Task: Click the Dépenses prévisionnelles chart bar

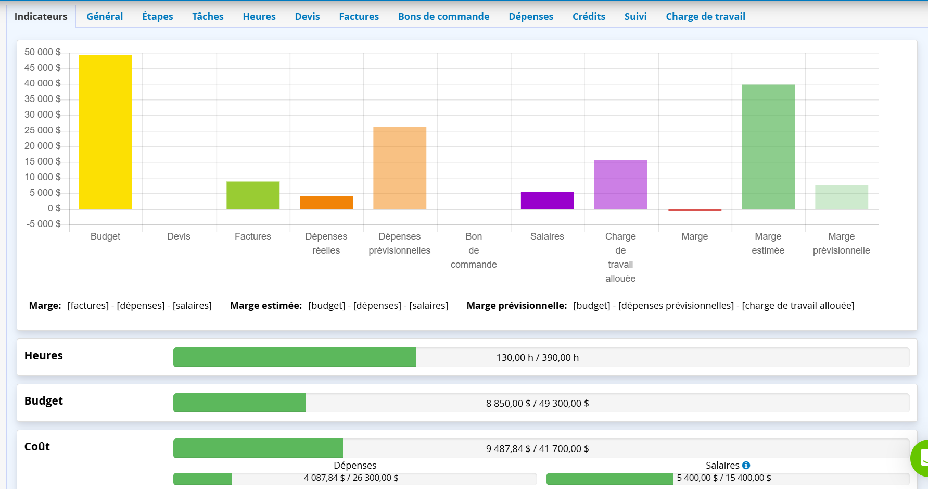Action: (x=400, y=168)
